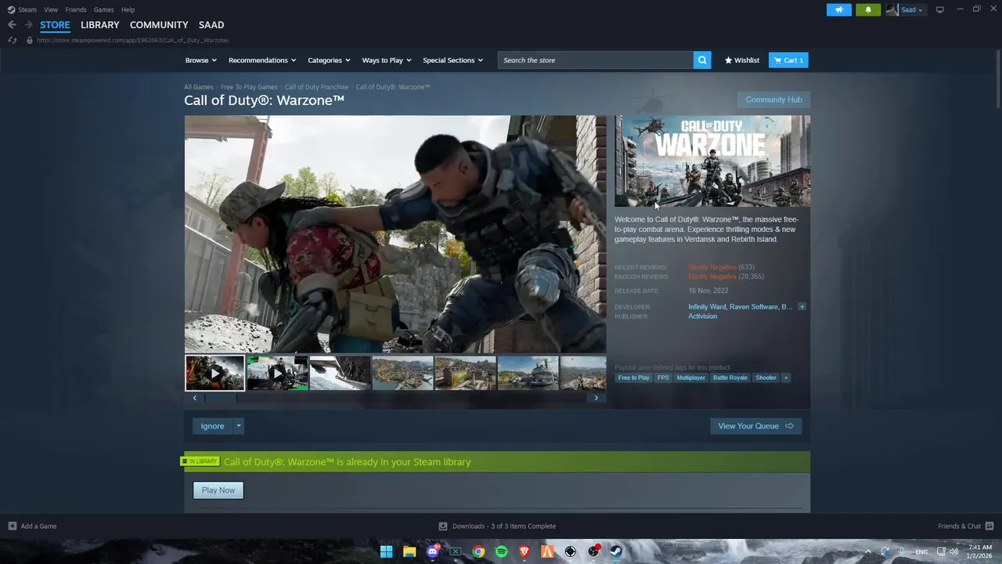1002x564 pixels.
Task: Open the SAAD profile tab
Action: (x=211, y=25)
